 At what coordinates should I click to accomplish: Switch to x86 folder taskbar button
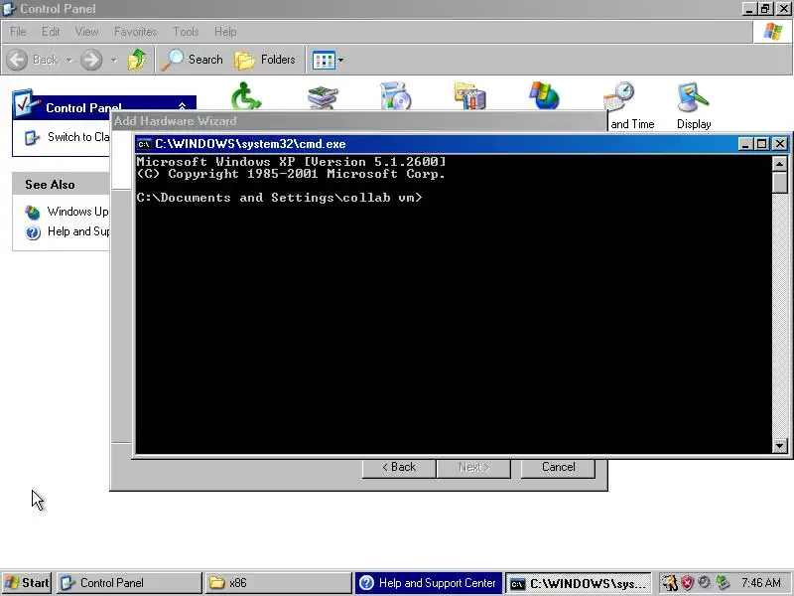point(278,583)
